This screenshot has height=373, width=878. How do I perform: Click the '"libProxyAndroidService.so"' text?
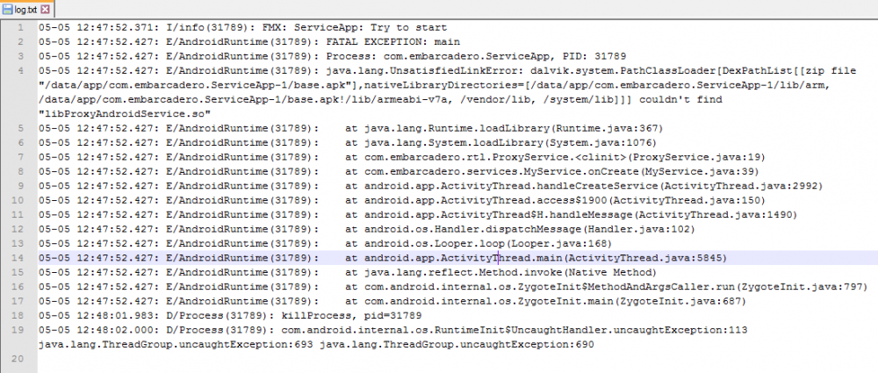coord(125,114)
